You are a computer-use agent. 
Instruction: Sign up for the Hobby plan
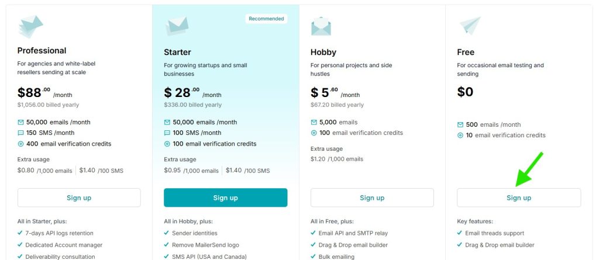click(372, 197)
